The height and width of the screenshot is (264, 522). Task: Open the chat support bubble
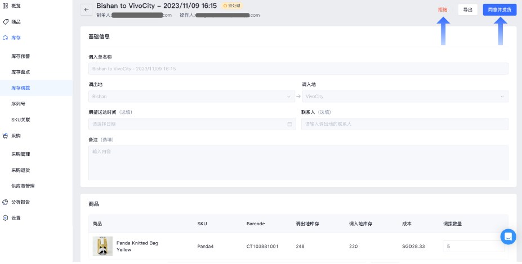pos(508,237)
